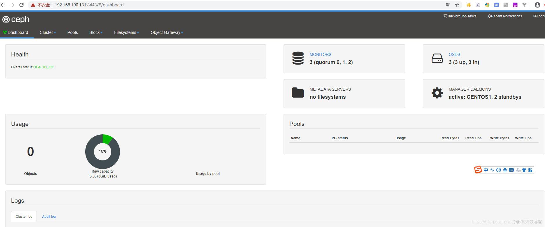Select the Cluster log tab
Screen dimensions: 545x227
click(24, 217)
